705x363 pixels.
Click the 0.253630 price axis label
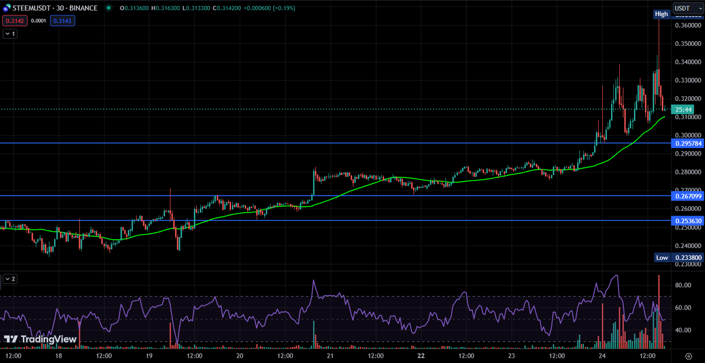[x=687, y=221]
